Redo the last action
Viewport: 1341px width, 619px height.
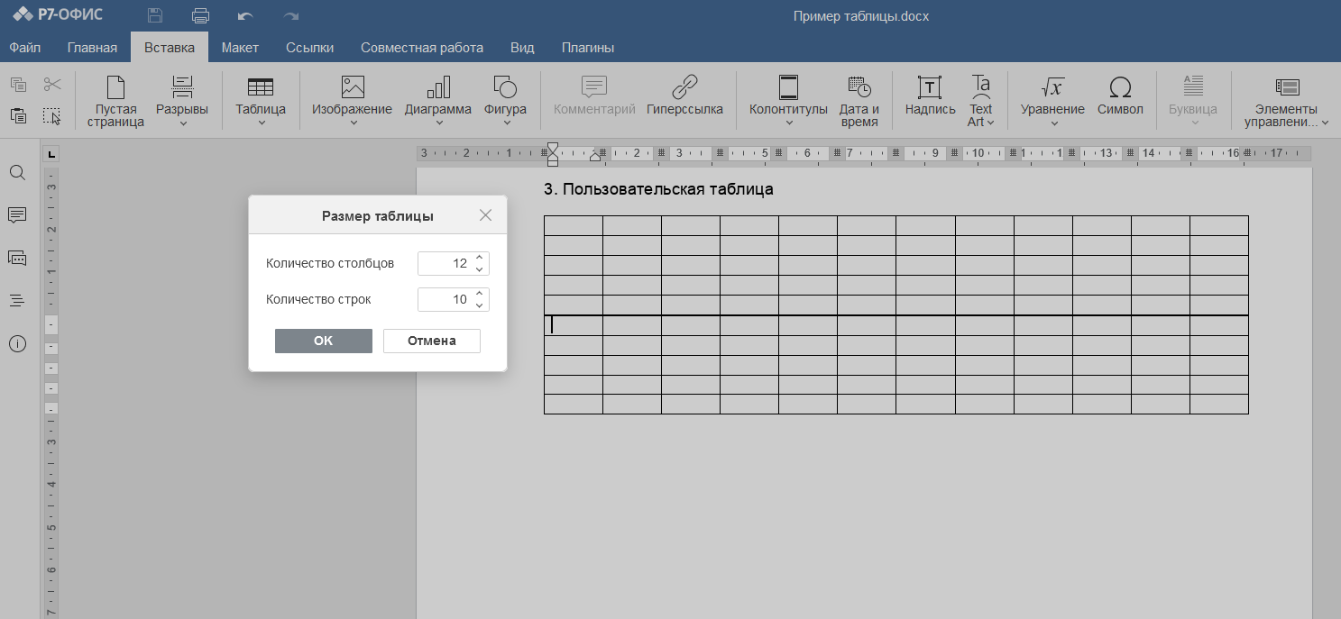click(x=290, y=16)
